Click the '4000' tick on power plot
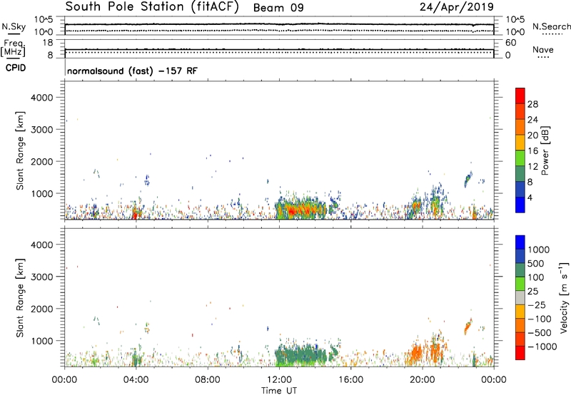 click(42, 98)
